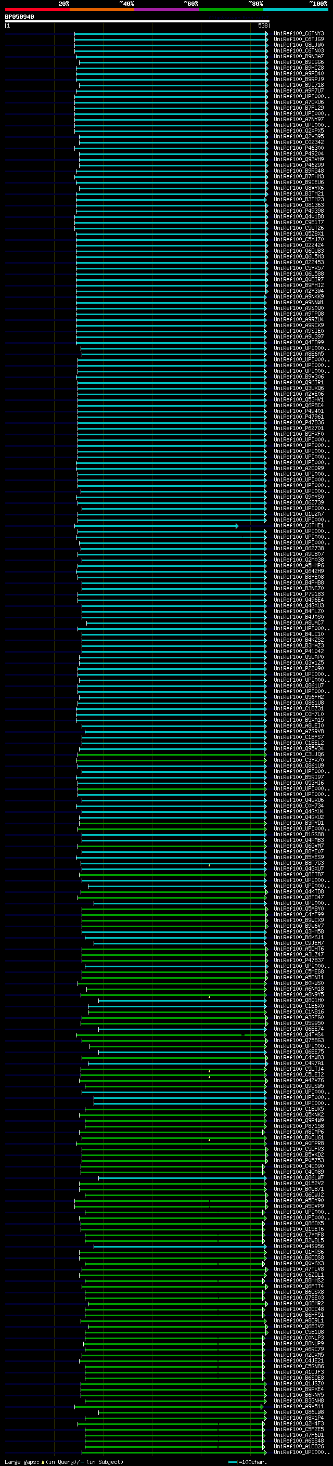Screen dimensions: 333x1466
Task: Click the green ~80% identity legend segment
Action: coord(231,9)
